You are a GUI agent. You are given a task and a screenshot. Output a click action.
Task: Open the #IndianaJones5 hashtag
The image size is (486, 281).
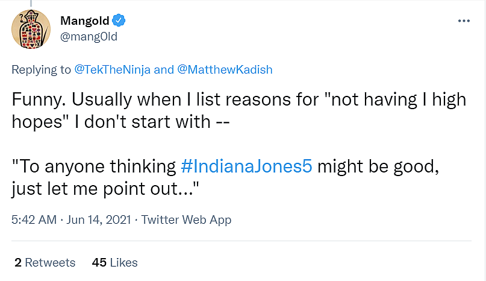[x=246, y=166]
